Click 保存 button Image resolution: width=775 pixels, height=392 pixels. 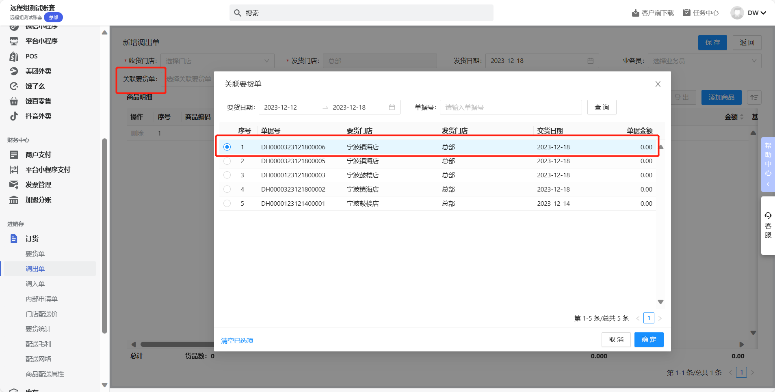(712, 43)
